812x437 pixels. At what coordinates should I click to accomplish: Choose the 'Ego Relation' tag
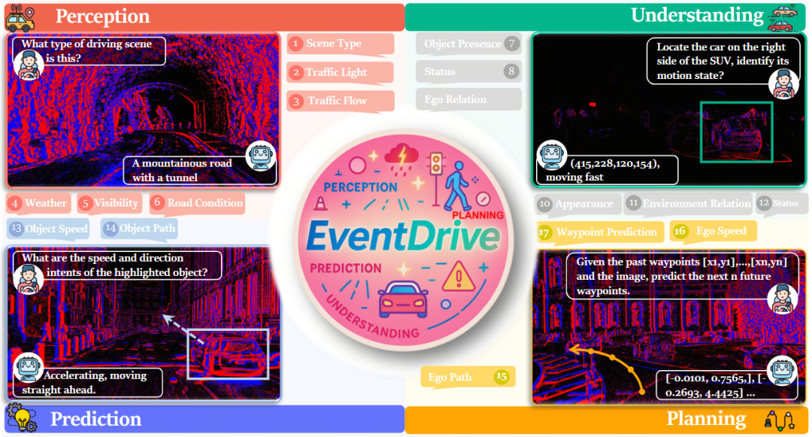click(468, 99)
